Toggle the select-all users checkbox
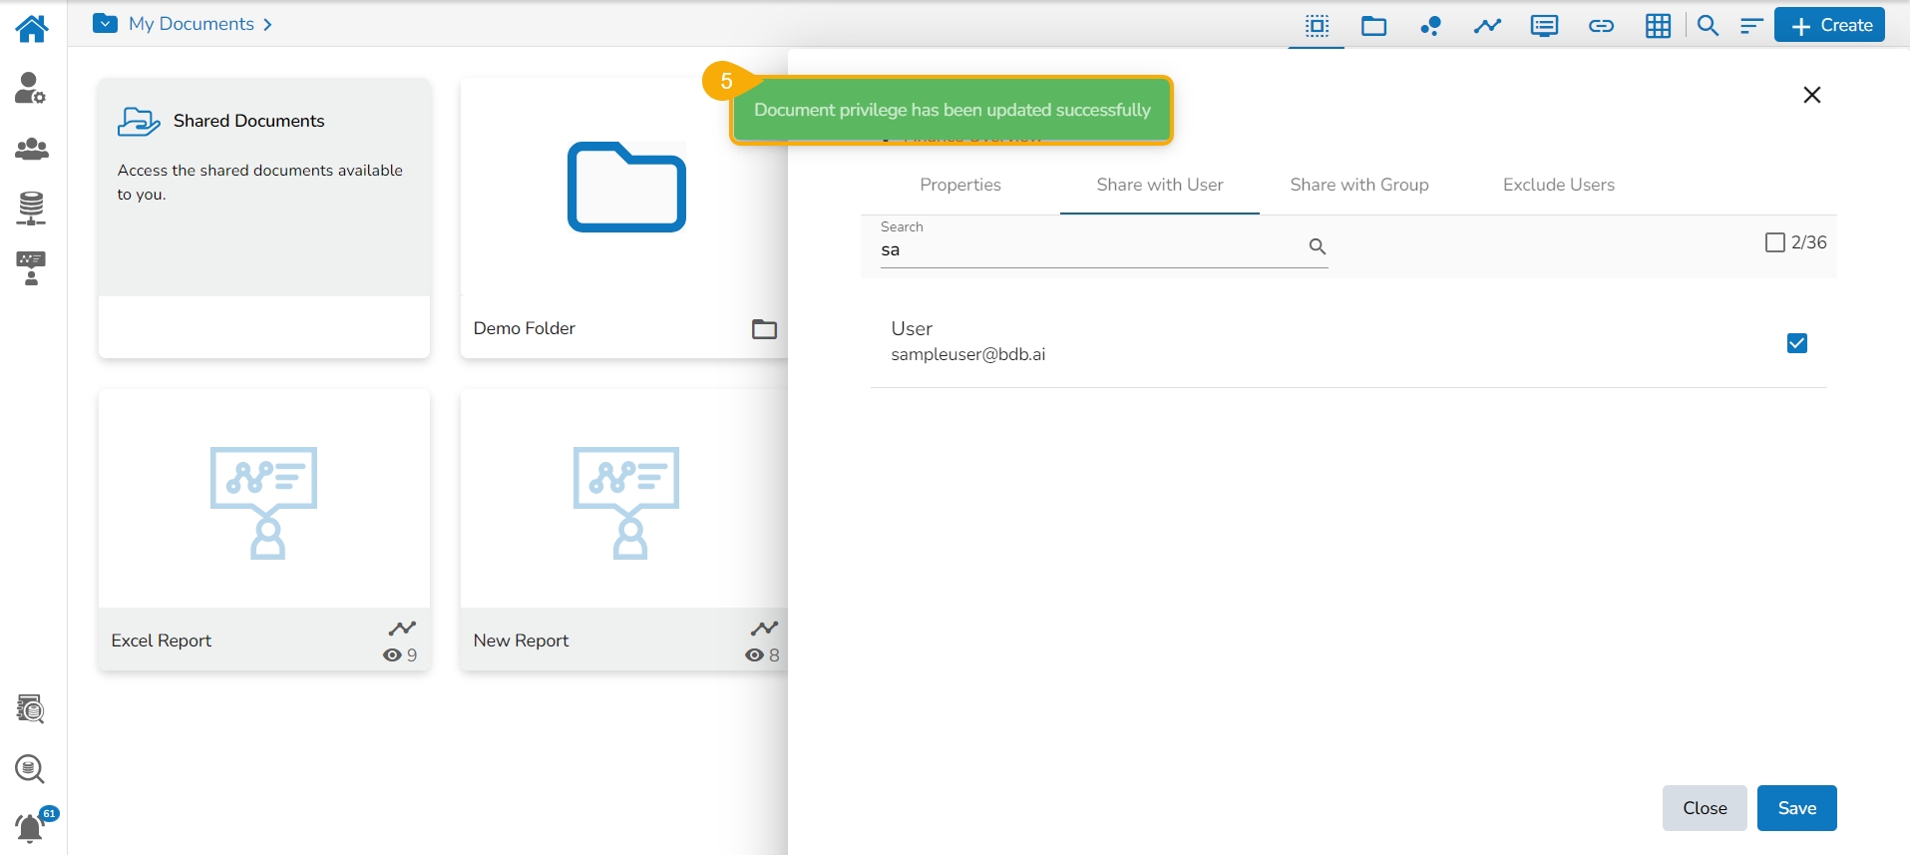This screenshot has height=855, width=1910. click(1775, 242)
